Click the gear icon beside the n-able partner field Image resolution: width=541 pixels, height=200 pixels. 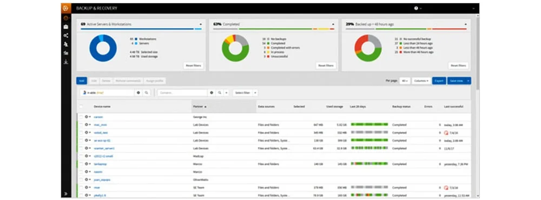pyautogui.click(x=138, y=93)
